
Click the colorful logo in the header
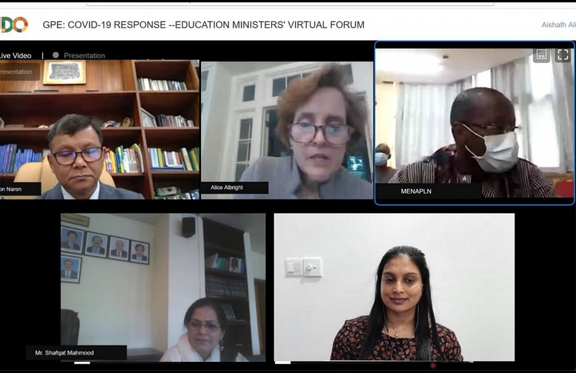[14, 25]
